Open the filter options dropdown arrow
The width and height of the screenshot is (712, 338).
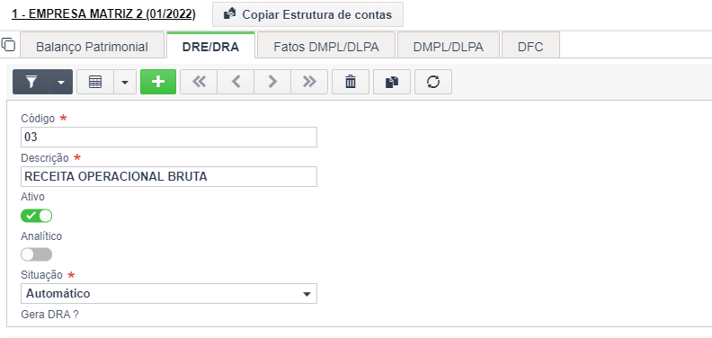(61, 82)
